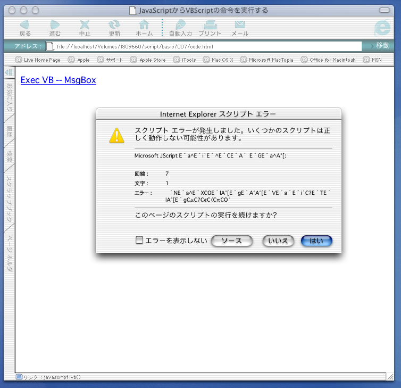Click the yellow warning icon in the dialog
This screenshot has height=388, width=401.
[116, 135]
